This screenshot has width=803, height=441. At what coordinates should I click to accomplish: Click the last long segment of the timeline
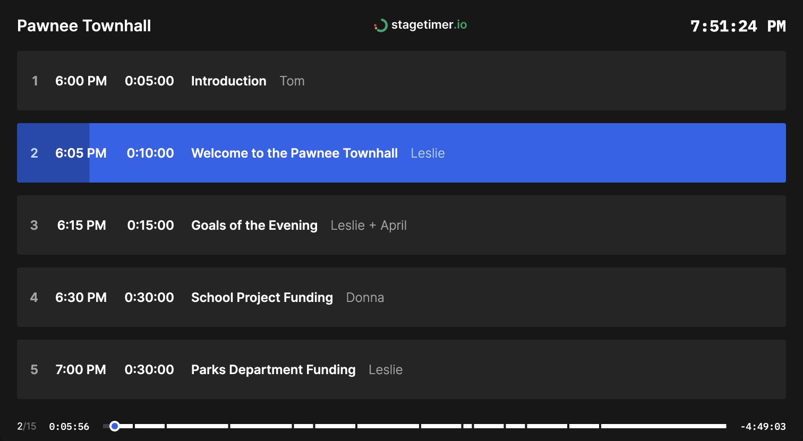pos(663,426)
